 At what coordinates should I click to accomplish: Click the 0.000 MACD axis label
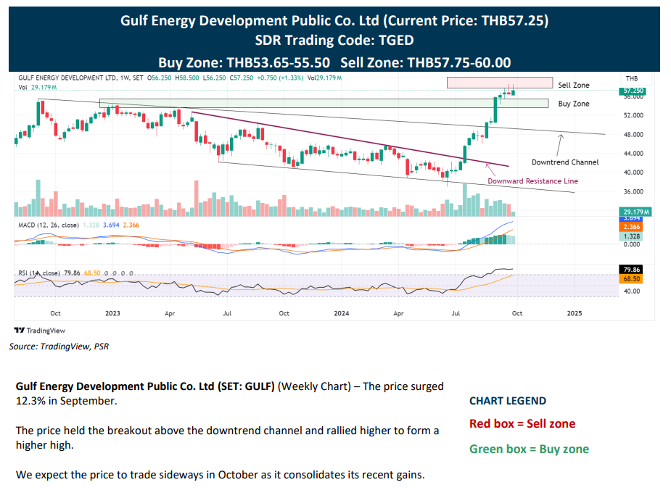point(632,244)
